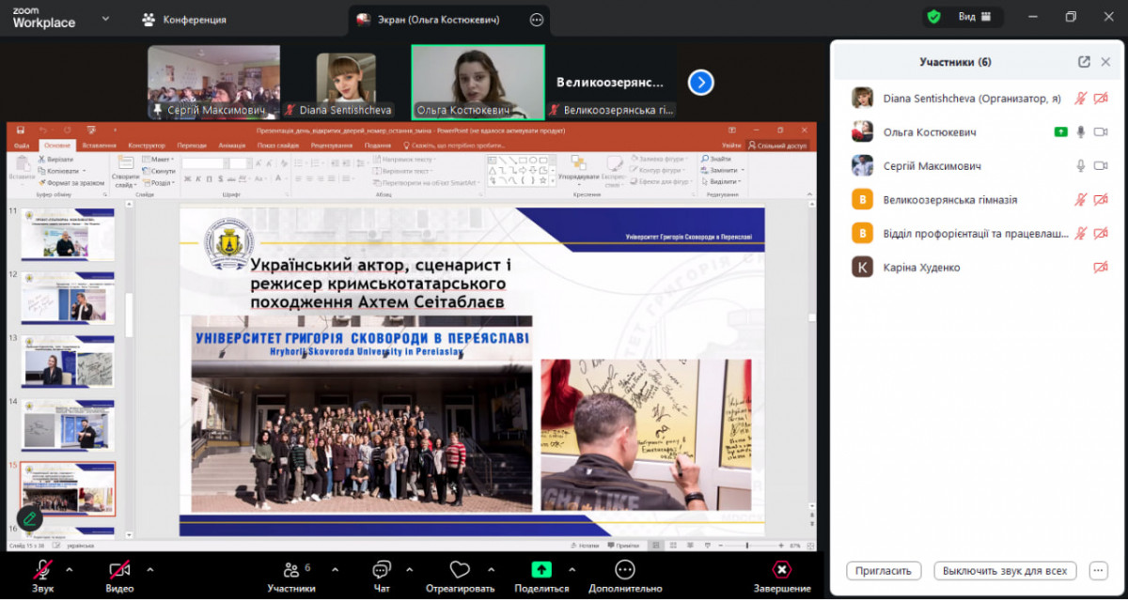The image size is (1128, 600).
Task: Click the Пригласить button
Action: 883,571
